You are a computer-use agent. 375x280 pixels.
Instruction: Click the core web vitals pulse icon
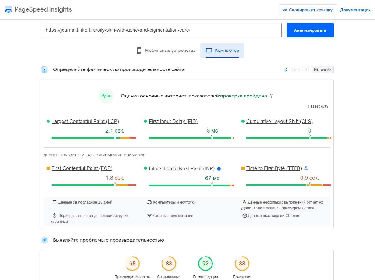pos(106,96)
